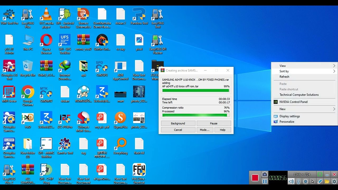The image size is (338, 190).
Task: Select the TSM-Tool Pro shortcut
Action: pyautogui.click(x=9, y=17)
